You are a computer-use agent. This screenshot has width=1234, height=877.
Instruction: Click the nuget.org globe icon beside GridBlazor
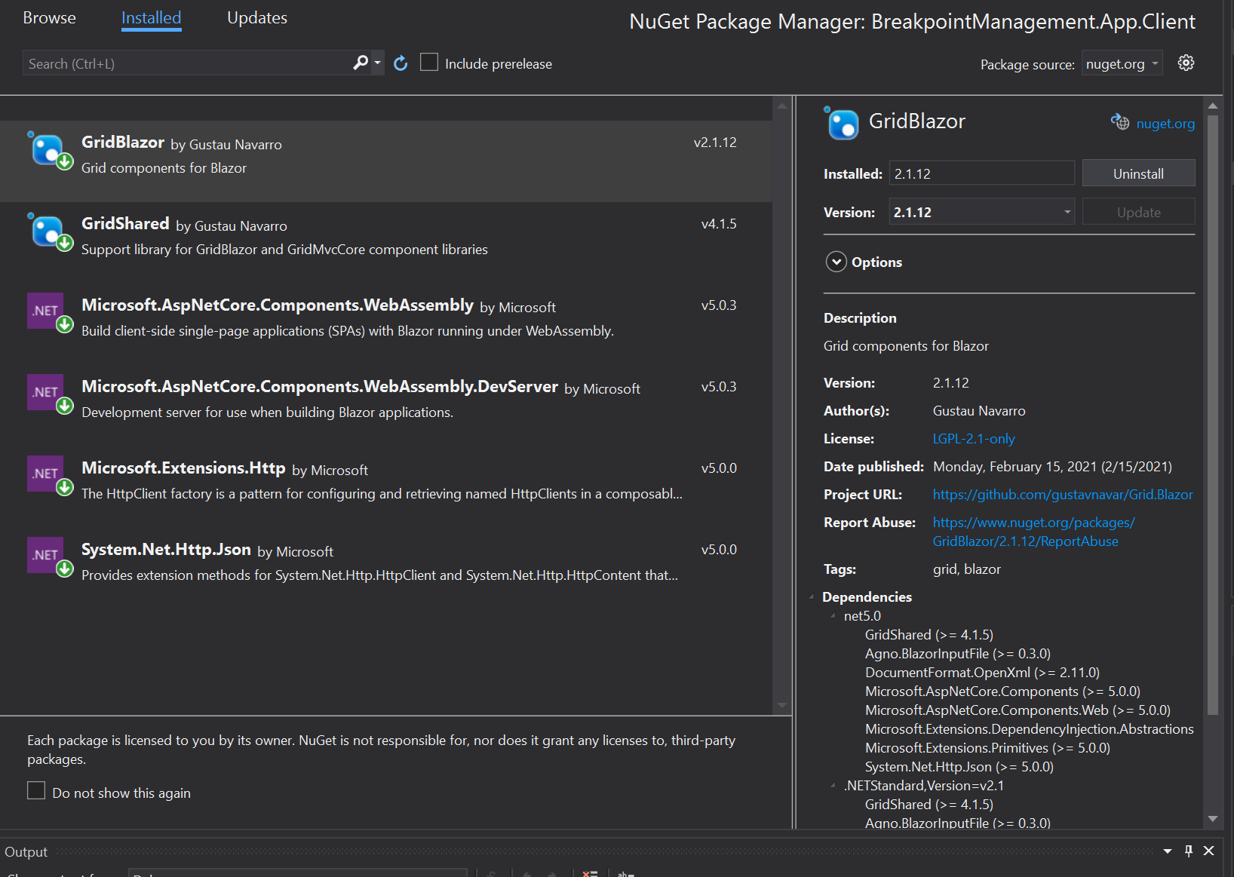coord(1120,122)
